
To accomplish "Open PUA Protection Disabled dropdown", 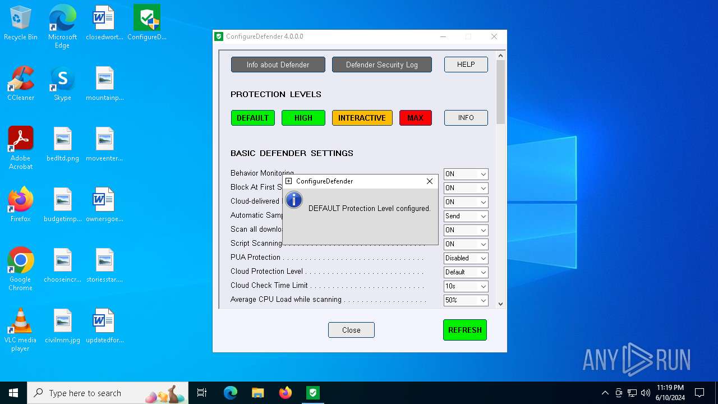I will [466, 258].
